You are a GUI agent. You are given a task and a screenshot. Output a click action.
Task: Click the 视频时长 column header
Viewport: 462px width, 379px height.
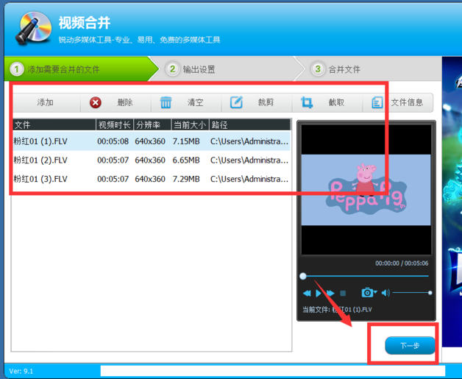pos(115,125)
